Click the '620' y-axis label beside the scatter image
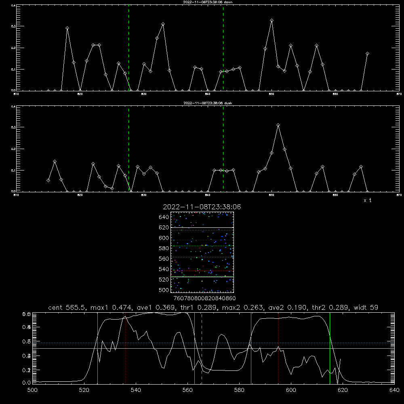The width and height of the screenshot is (404, 404). point(164,227)
